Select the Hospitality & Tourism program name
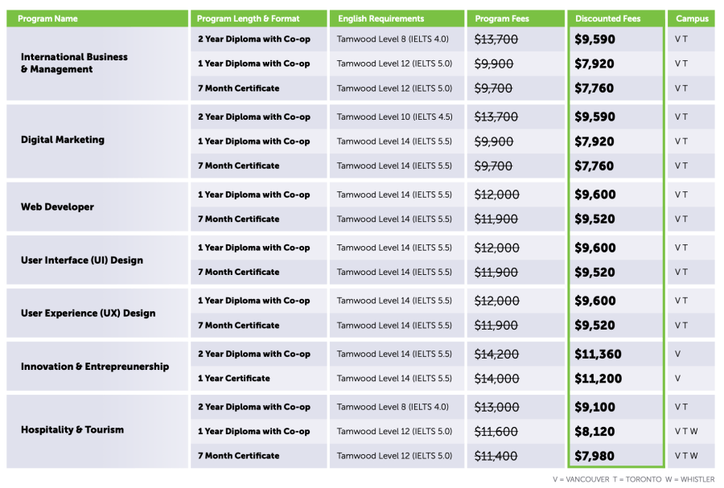Viewport: 724px width, 488px height. point(72,430)
